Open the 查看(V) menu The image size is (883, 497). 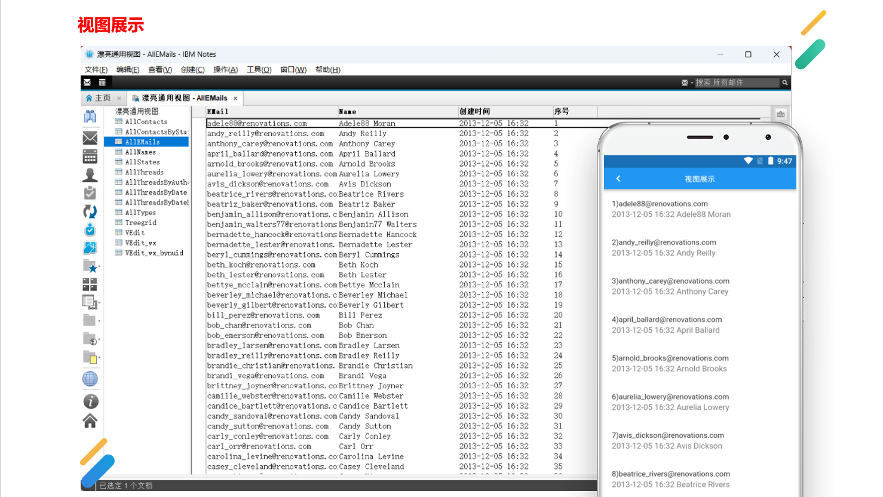point(160,70)
